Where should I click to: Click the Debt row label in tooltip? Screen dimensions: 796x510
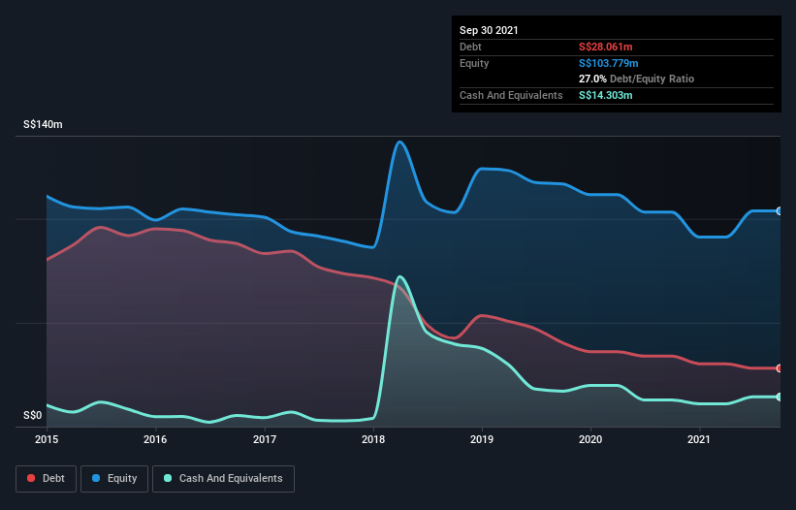tap(470, 47)
